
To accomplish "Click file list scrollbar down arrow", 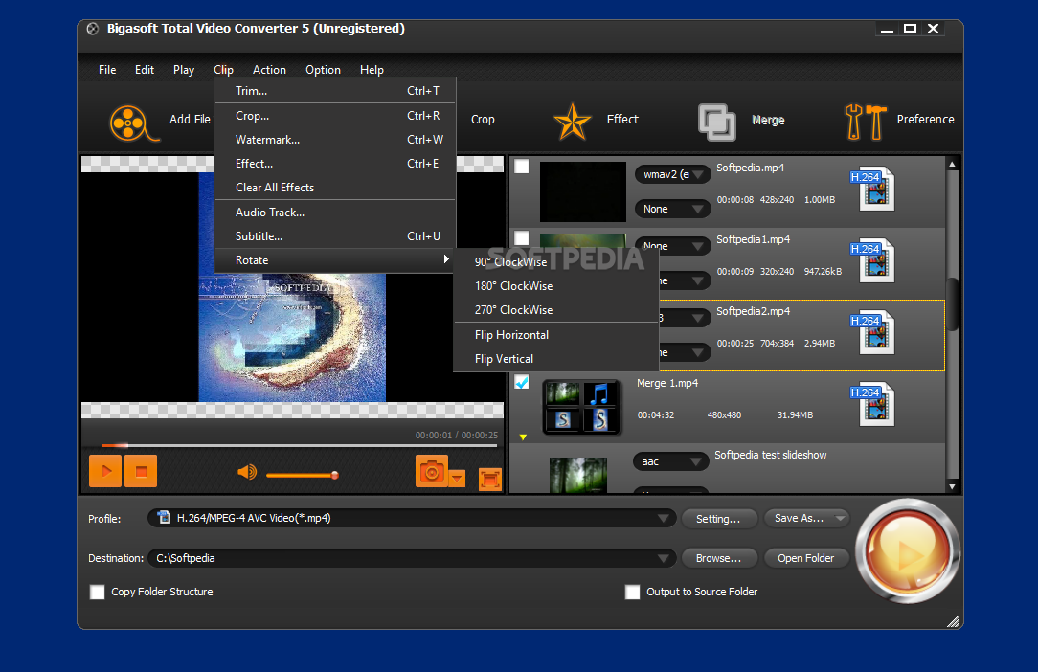I will pos(952,486).
